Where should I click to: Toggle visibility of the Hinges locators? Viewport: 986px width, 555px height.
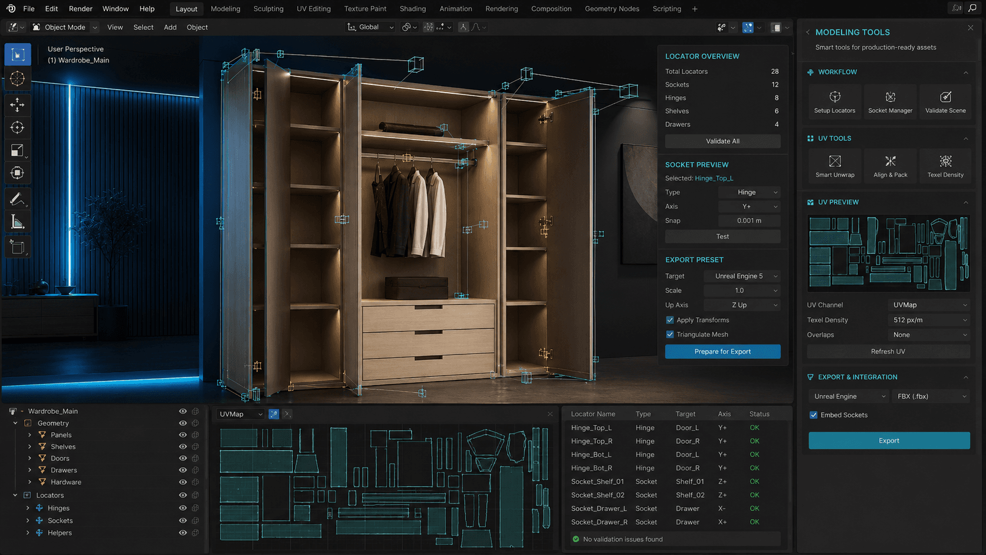point(183,508)
